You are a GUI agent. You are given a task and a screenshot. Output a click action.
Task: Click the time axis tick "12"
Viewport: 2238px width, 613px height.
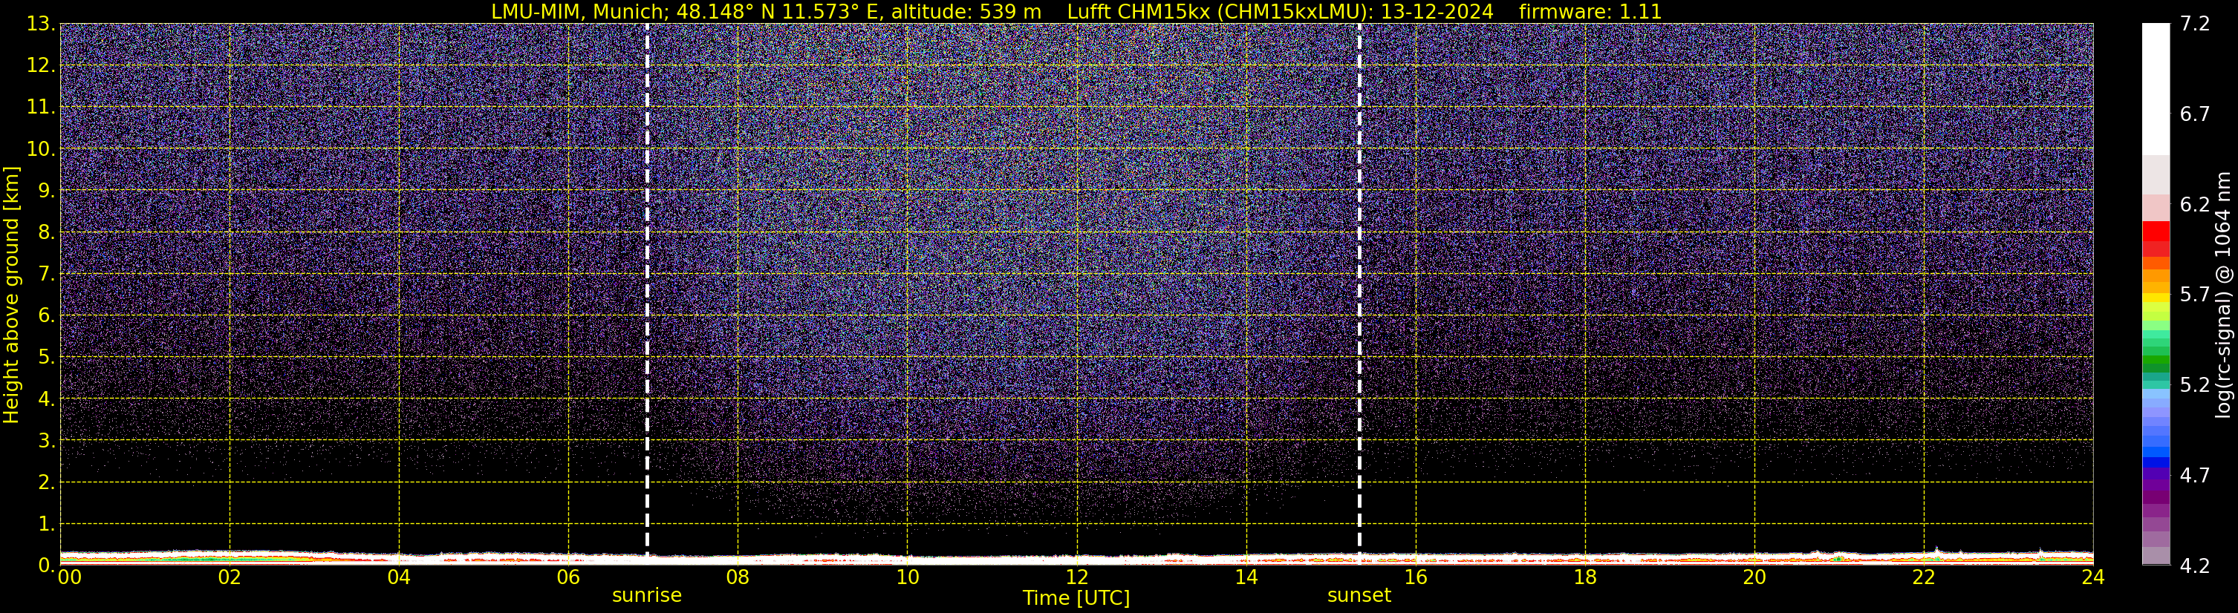tap(1076, 577)
